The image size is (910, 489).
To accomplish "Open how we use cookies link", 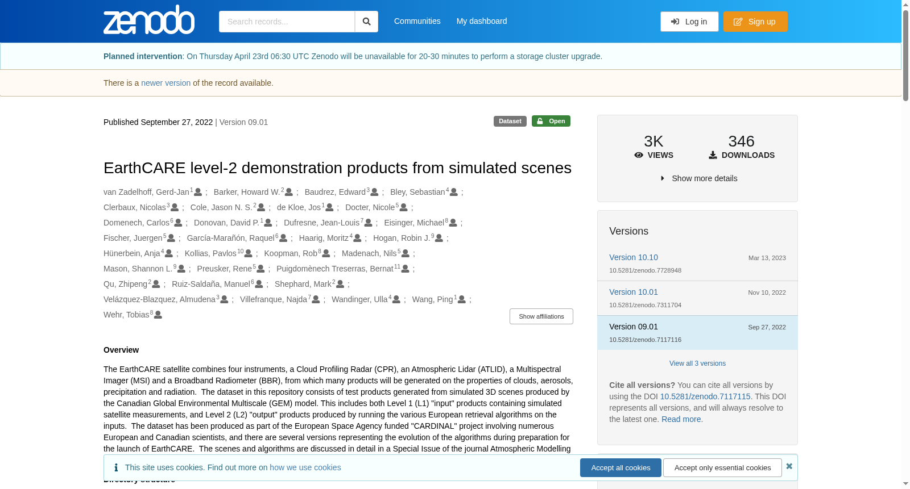I will click(x=305, y=467).
